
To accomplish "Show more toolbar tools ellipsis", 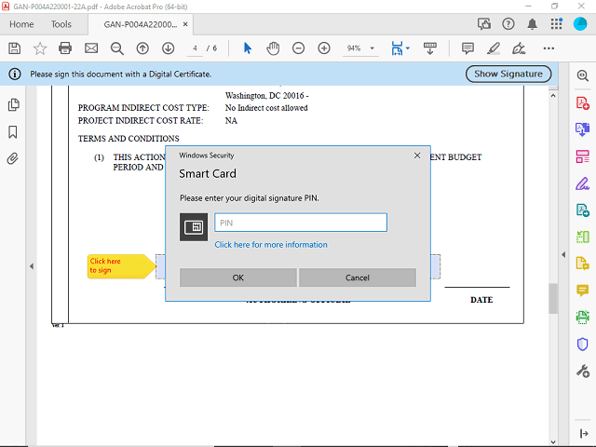I will click(x=549, y=48).
